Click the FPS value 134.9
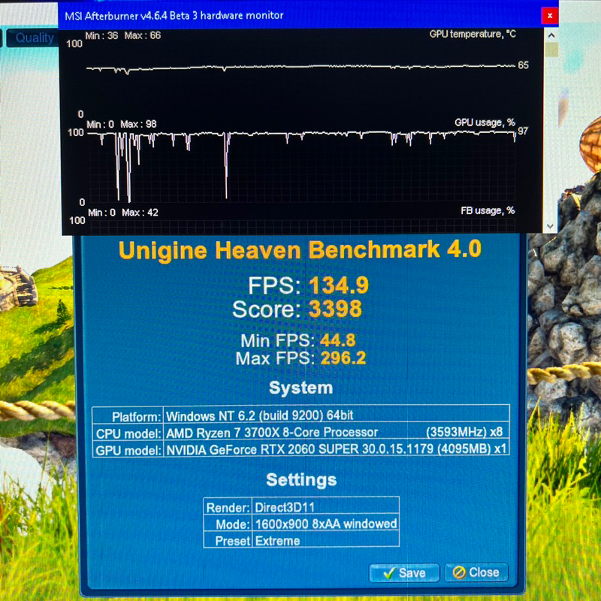The width and height of the screenshot is (601, 601). pos(338,285)
